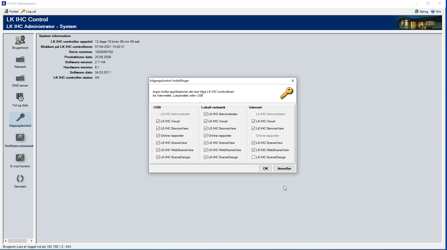Open the Om about help item

point(436,12)
